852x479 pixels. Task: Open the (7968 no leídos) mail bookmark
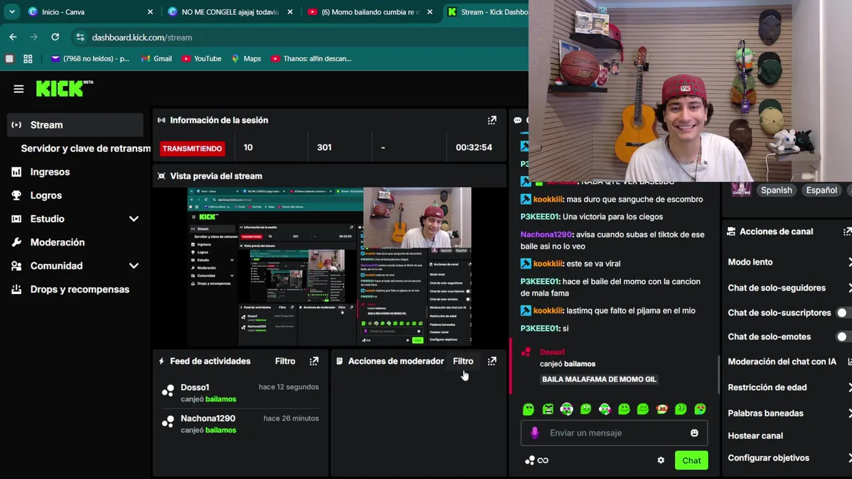[91, 59]
